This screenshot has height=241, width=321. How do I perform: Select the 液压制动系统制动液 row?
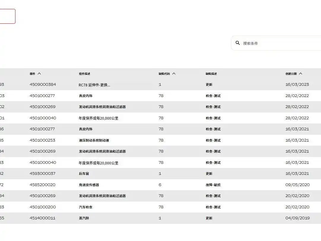pyautogui.click(x=160, y=140)
